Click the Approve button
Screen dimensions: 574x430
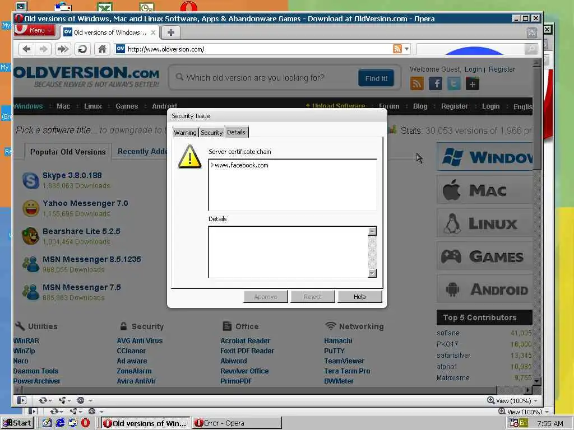coord(265,297)
